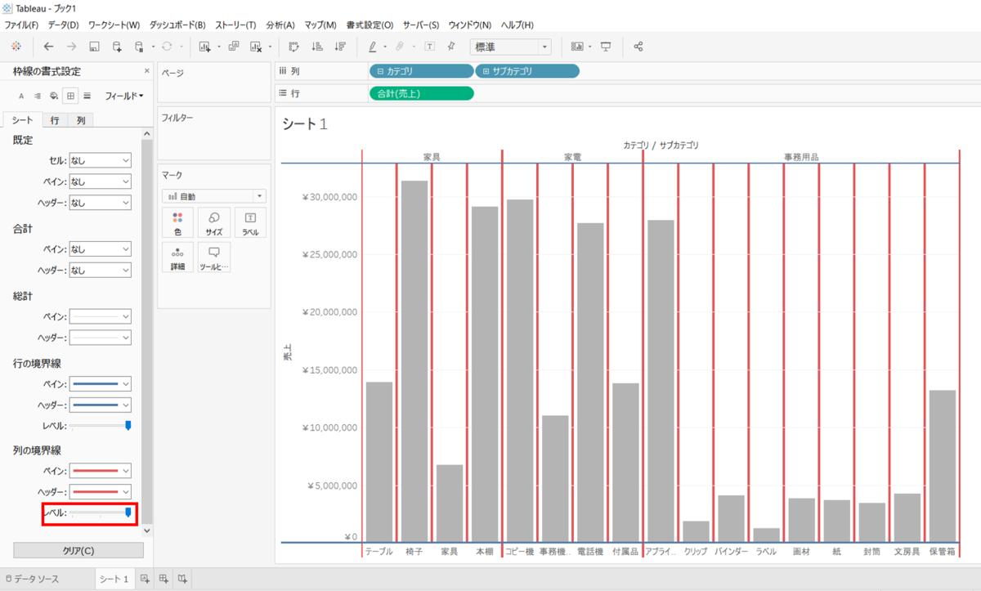Click the new worksheet chart-plus toolbar icon

205,47
